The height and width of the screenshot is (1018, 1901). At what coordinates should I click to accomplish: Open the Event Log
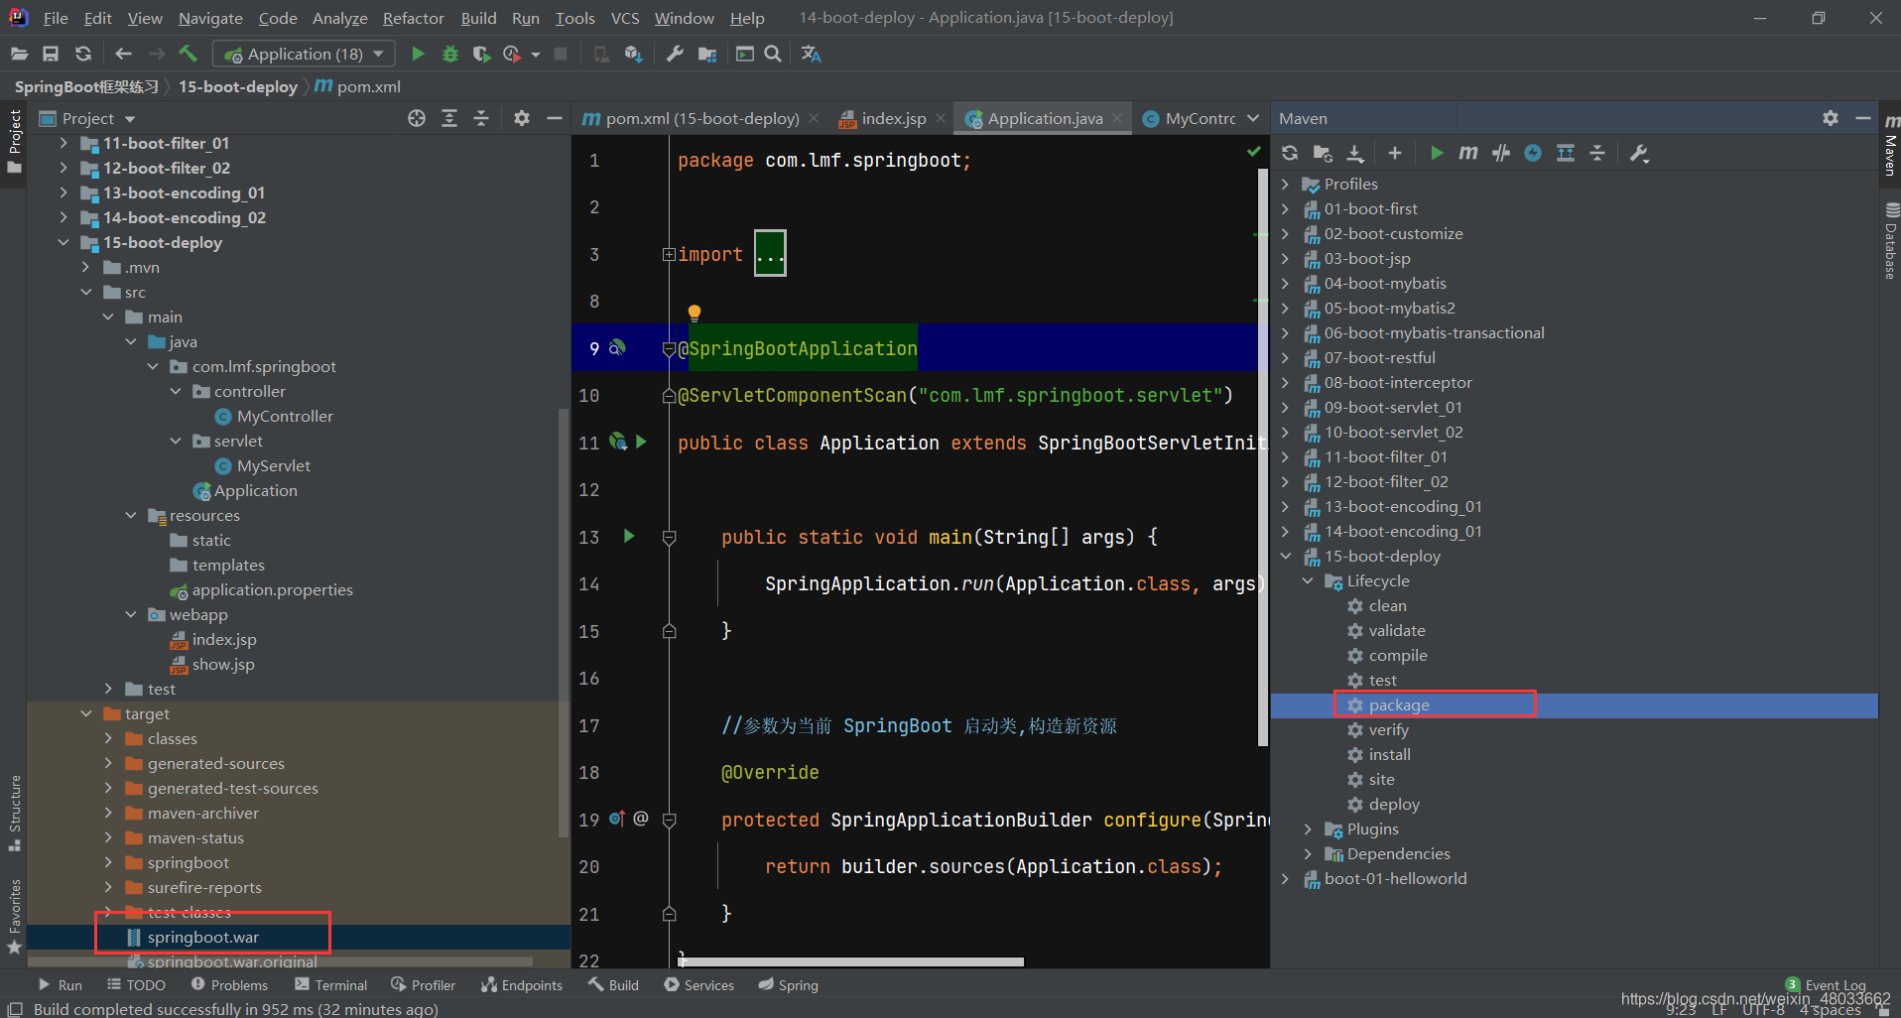tap(1827, 985)
